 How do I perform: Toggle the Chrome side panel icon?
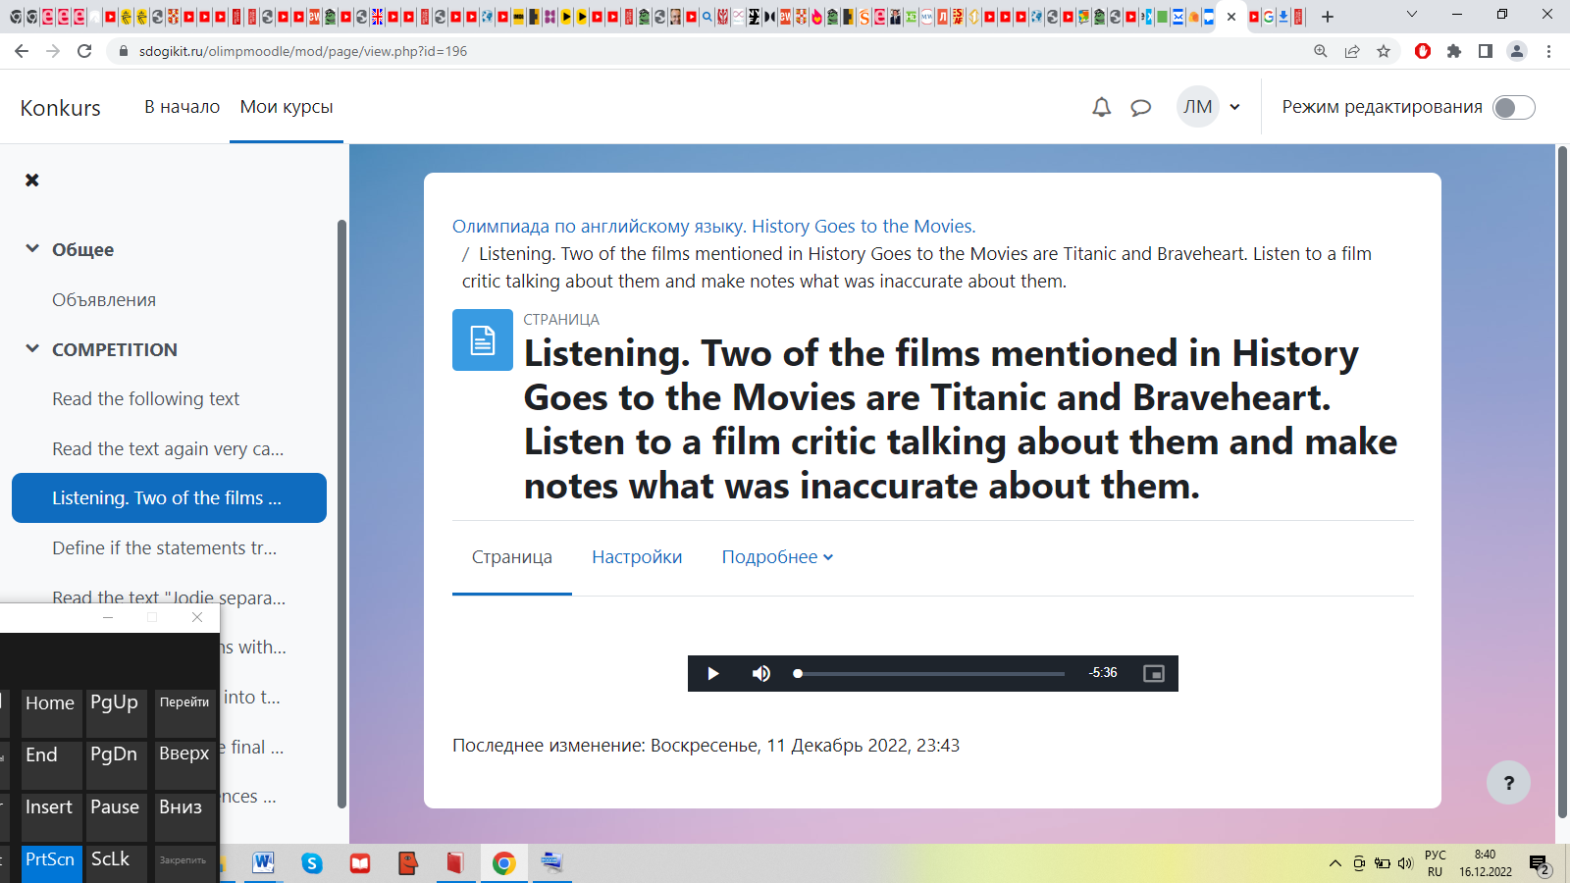click(x=1486, y=51)
